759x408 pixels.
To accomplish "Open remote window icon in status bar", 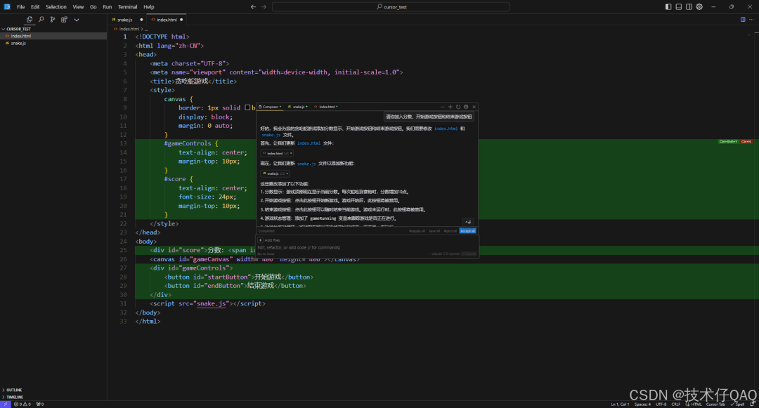I will point(6,404).
